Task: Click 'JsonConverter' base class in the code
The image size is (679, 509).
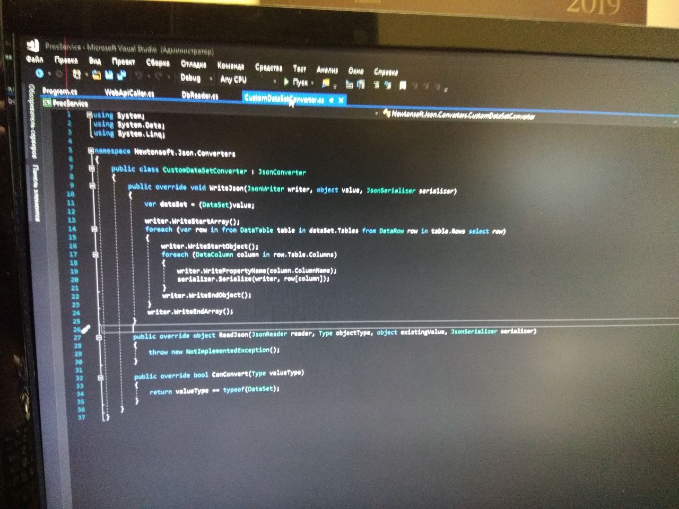Action: pyautogui.click(x=282, y=172)
